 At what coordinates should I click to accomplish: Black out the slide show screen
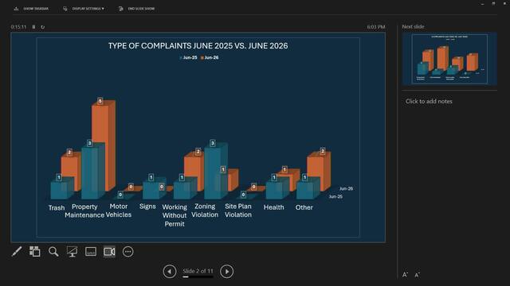(x=72, y=252)
